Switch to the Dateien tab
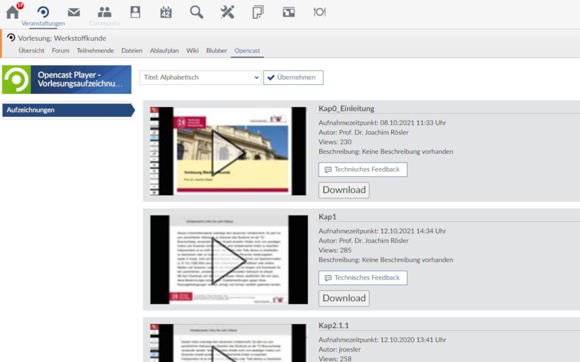 coord(132,51)
